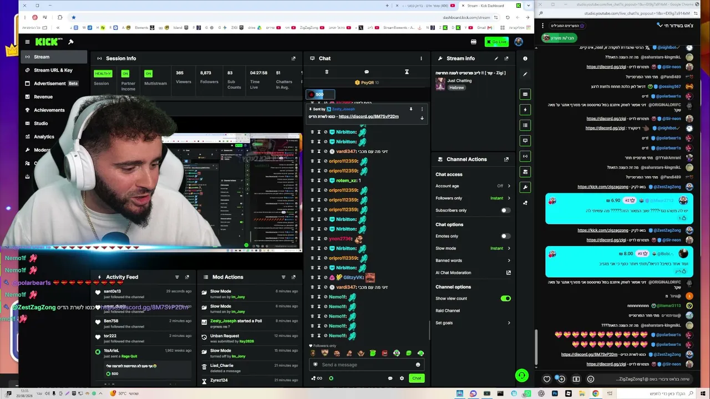This screenshot has width=710, height=399.
Task: Edit stream info with the pencil icon
Action: click(x=496, y=58)
